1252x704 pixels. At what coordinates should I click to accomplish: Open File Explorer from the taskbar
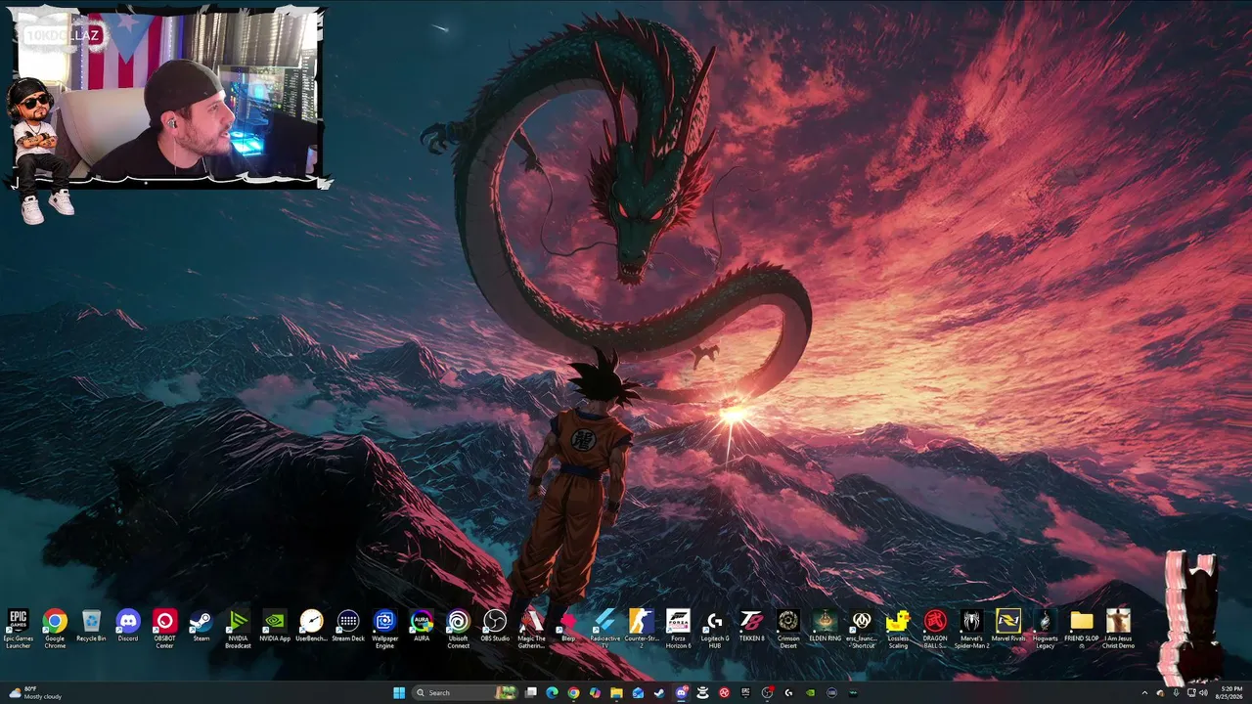pyautogui.click(x=616, y=693)
